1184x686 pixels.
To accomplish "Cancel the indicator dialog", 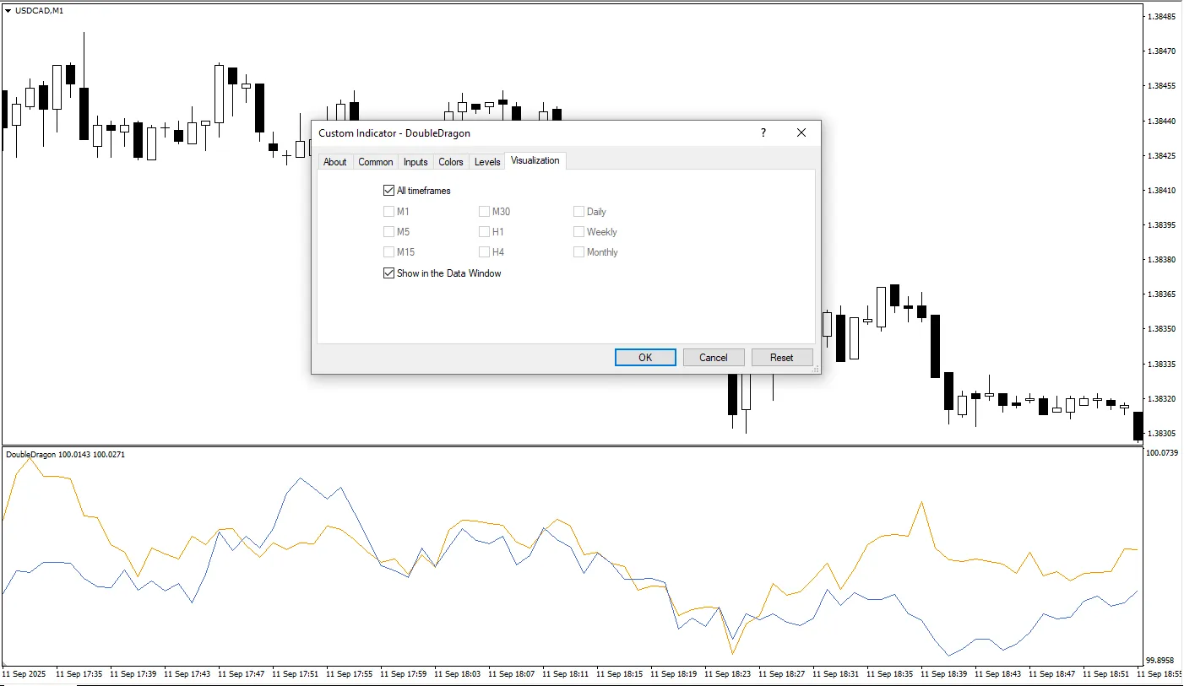I will (714, 358).
